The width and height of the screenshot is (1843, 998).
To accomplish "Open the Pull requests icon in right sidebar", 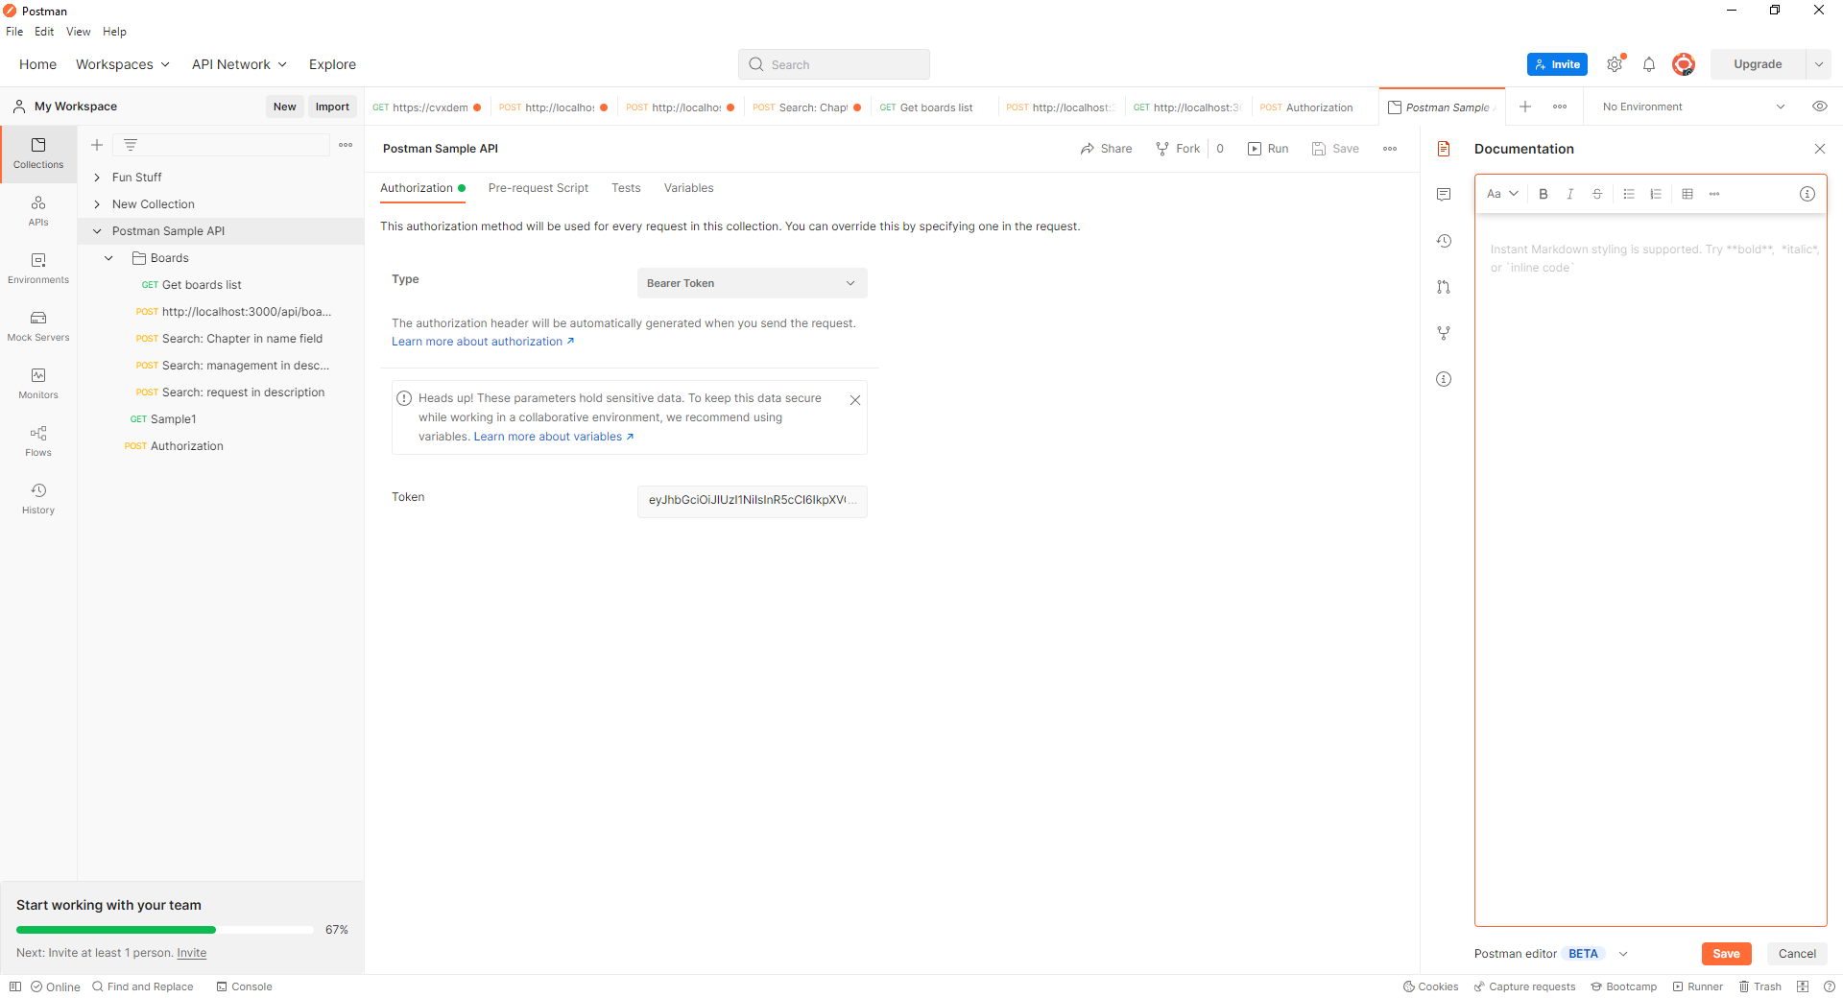I will click(1444, 287).
